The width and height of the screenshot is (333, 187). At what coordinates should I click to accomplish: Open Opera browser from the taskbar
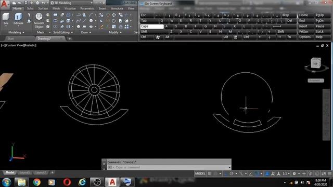coord(67,182)
